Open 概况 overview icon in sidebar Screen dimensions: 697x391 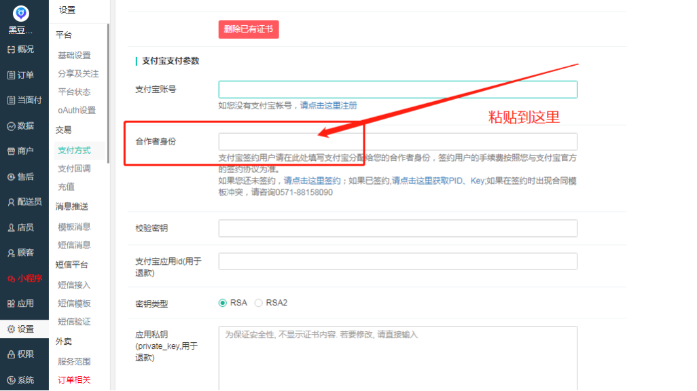pyautogui.click(x=11, y=50)
